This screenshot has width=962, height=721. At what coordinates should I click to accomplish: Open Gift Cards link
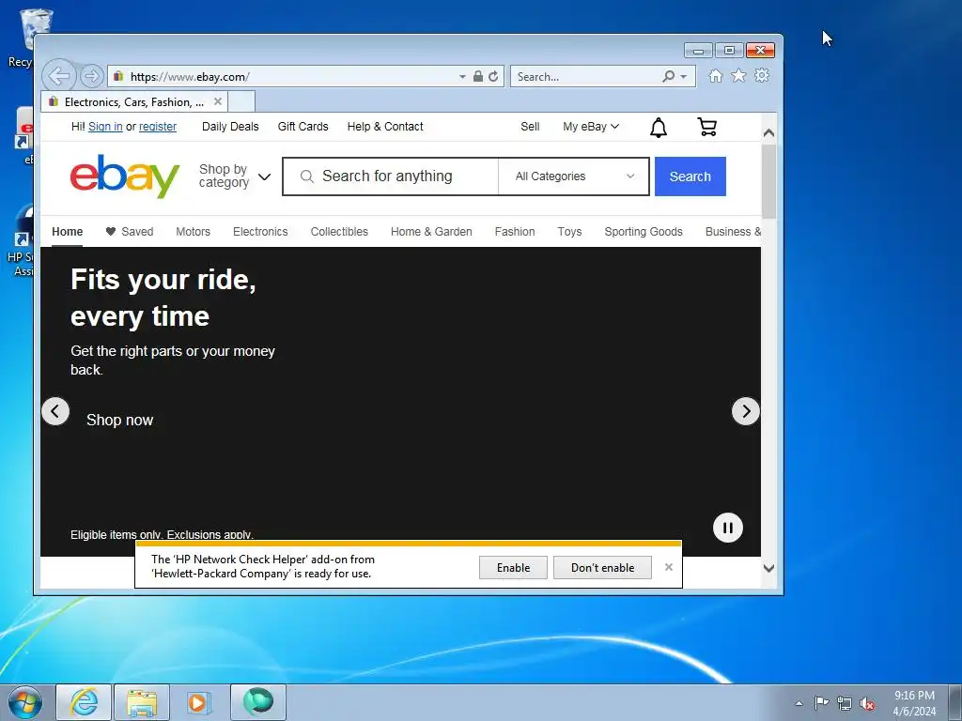(303, 127)
